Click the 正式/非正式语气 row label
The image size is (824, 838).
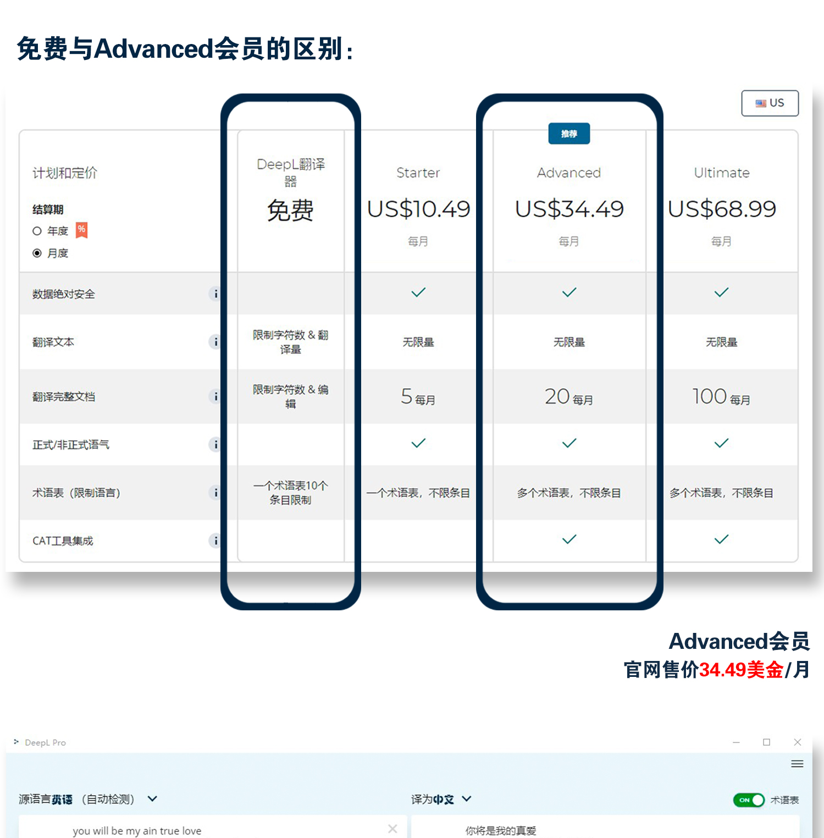71,444
